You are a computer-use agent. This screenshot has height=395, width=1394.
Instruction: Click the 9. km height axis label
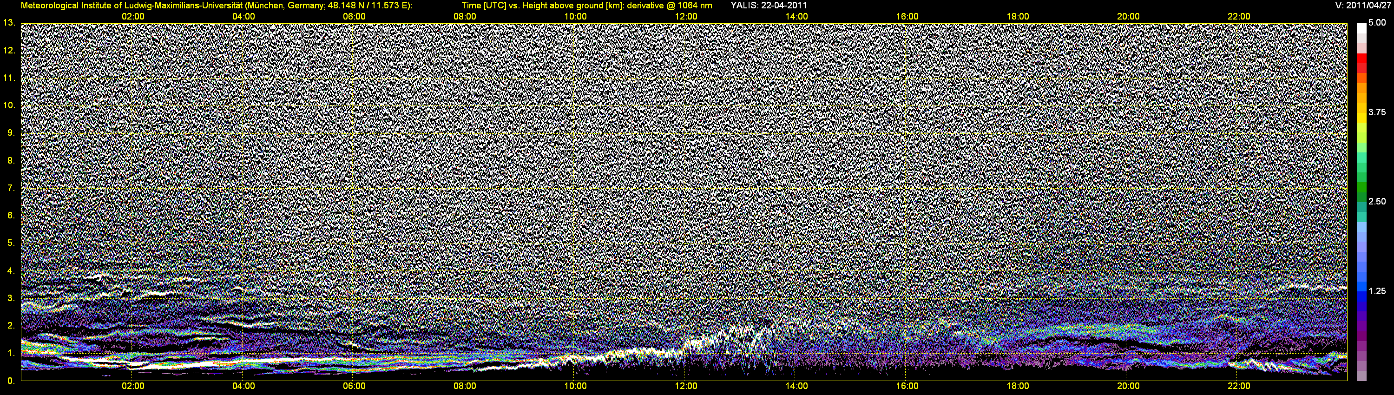(x=11, y=132)
